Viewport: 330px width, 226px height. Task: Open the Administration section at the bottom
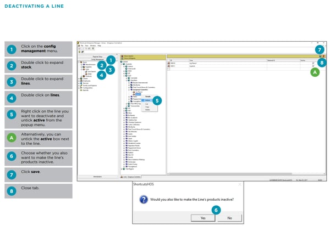(97, 177)
